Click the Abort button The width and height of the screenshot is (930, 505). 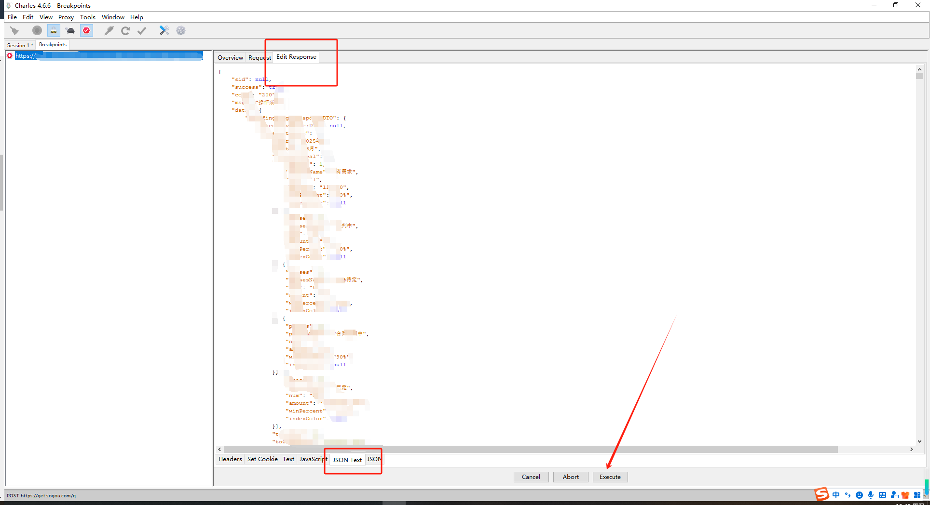pos(571,477)
